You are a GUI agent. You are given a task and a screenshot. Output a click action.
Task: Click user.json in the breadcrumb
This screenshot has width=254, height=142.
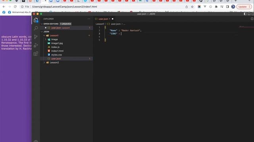click(x=115, y=24)
